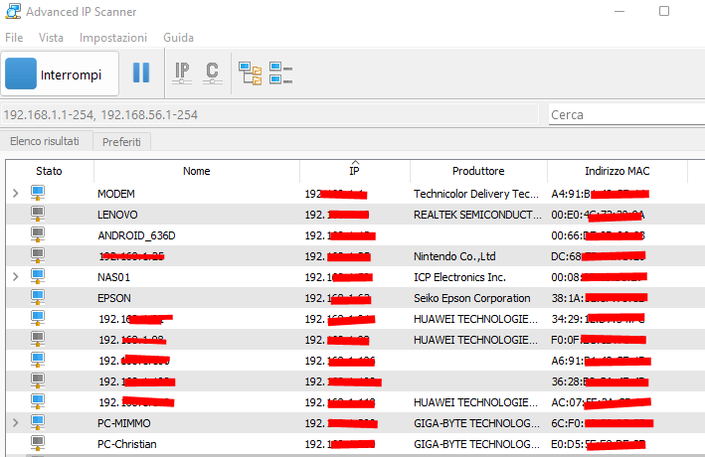The height and width of the screenshot is (457, 705).
Task: Expand the MODEM row
Action: pyautogui.click(x=16, y=193)
